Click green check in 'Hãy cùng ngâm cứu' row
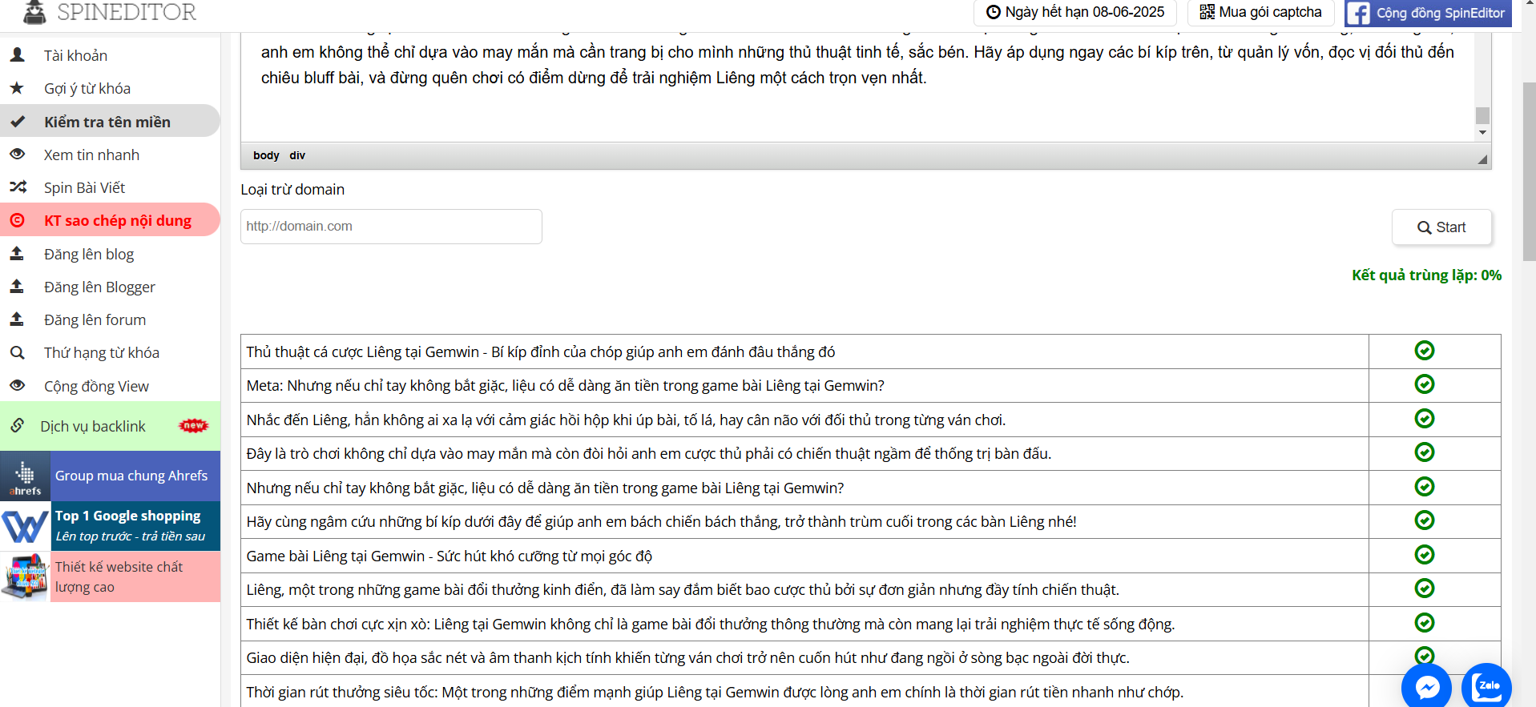This screenshot has width=1536, height=707. pyautogui.click(x=1425, y=520)
